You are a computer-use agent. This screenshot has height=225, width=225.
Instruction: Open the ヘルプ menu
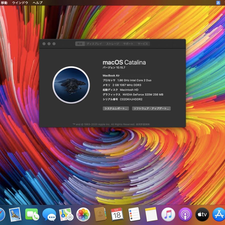37,3
